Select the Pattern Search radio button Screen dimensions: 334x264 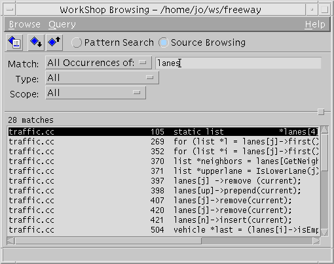coord(77,42)
